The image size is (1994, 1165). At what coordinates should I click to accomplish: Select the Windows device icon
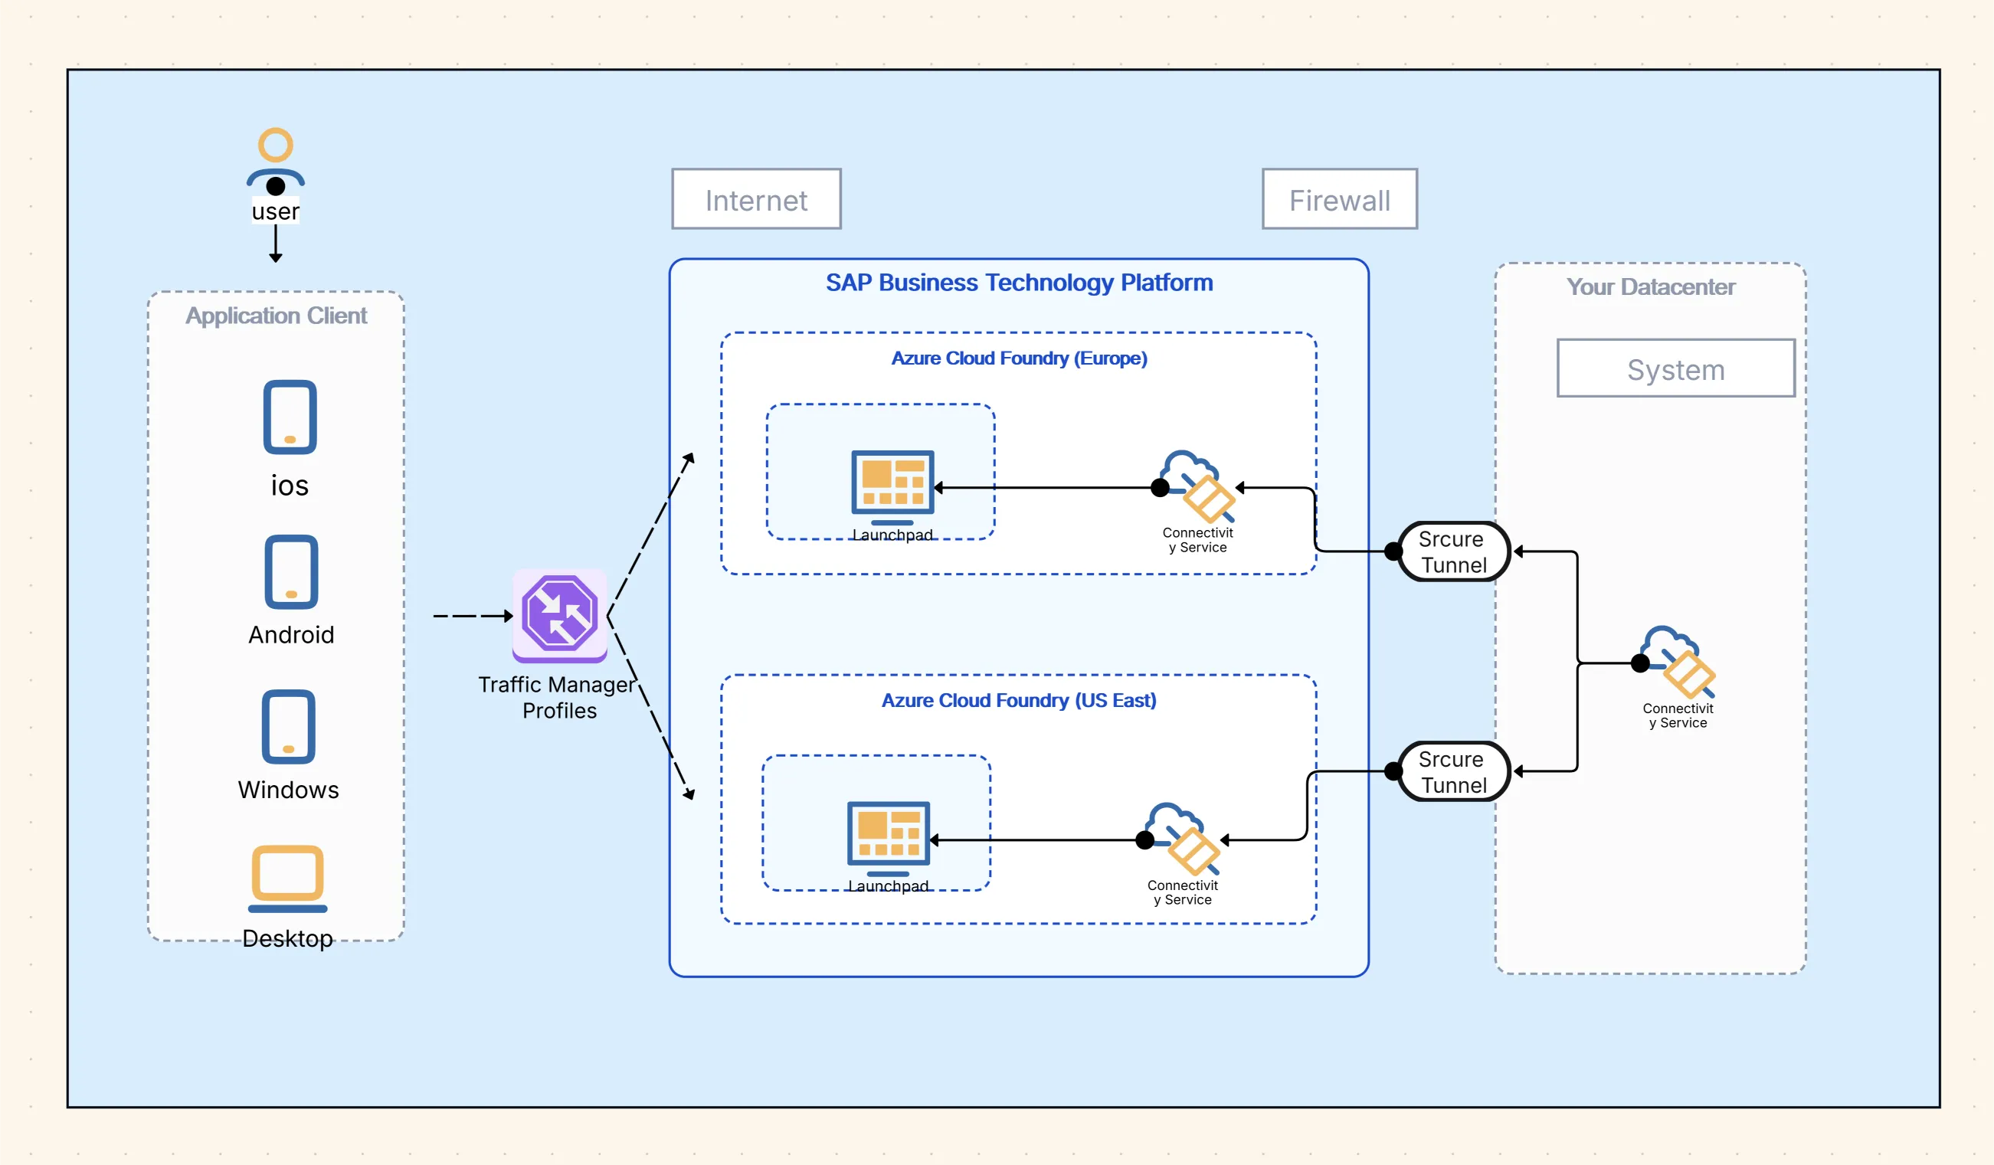(288, 726)
